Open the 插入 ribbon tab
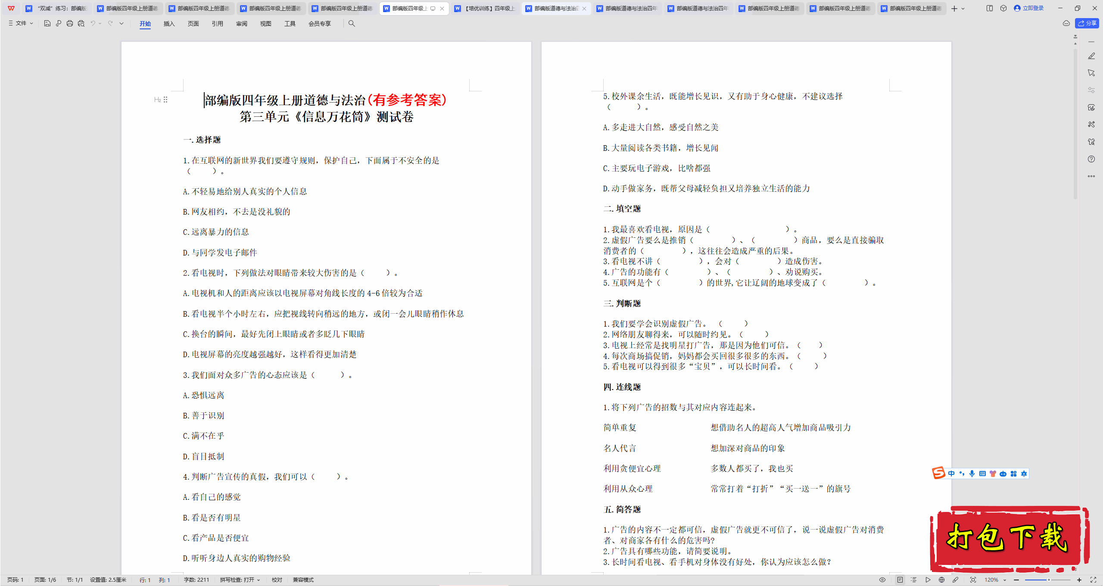 (169, 24)
